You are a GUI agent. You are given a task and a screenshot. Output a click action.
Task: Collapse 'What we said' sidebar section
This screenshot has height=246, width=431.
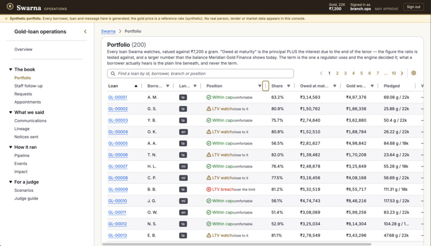[11, 112]
